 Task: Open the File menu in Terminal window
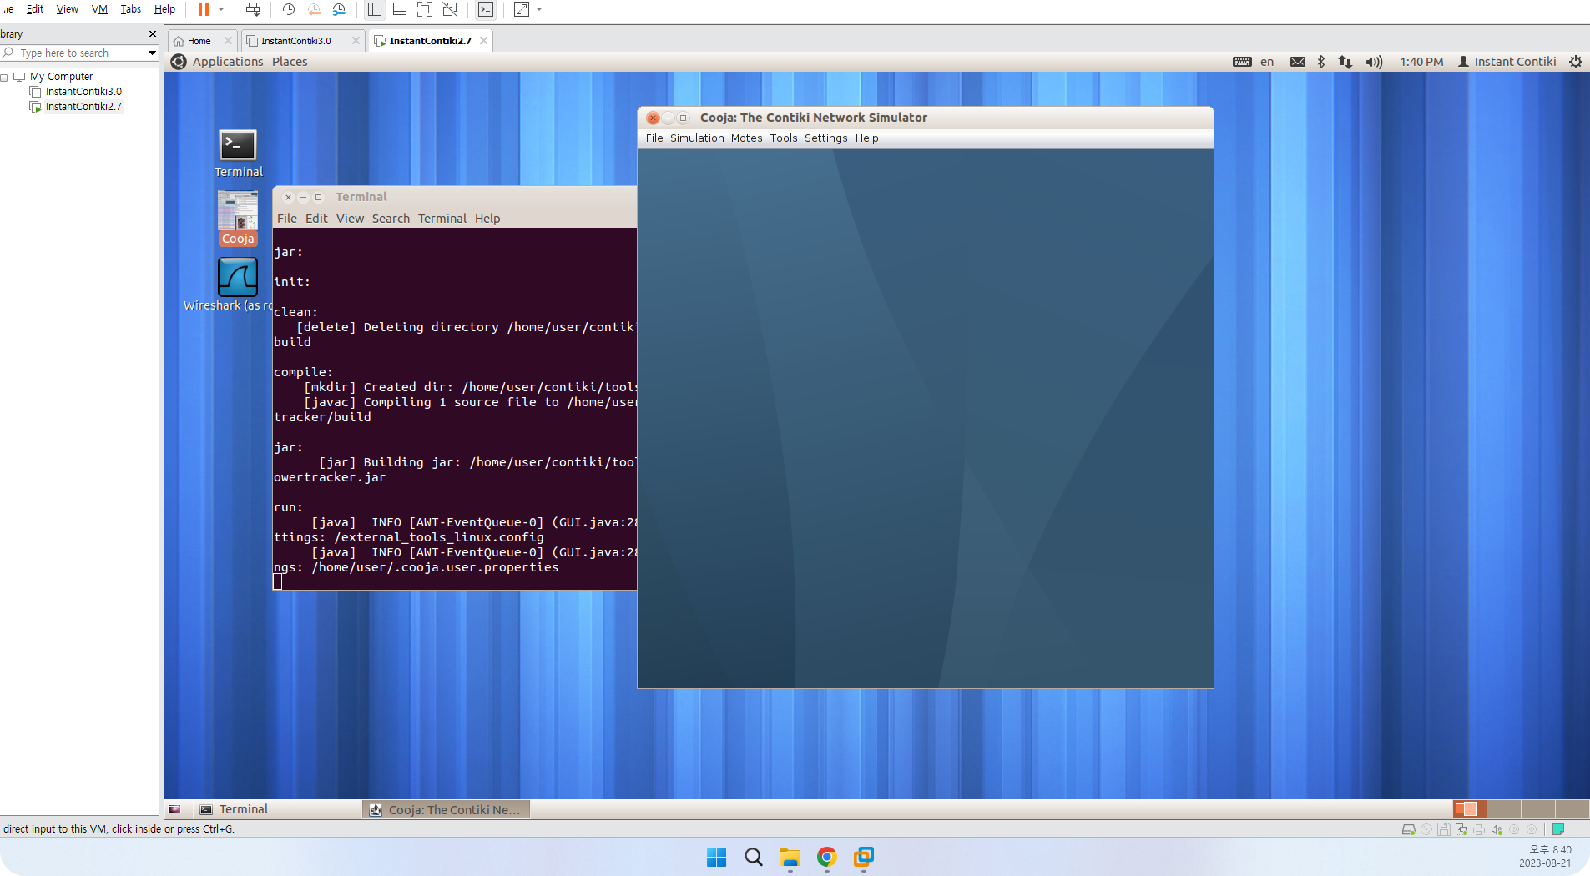tap(287, 219)
